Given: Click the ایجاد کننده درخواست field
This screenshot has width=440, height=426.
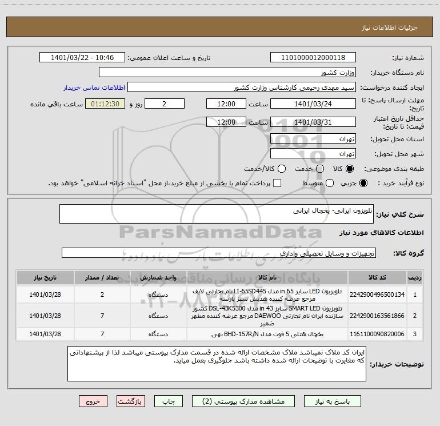Looking at the screenshot, I should tap(242, 87).
